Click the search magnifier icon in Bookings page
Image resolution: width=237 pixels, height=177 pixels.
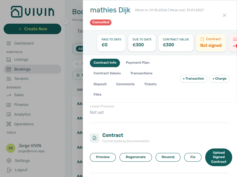[77, 64]
